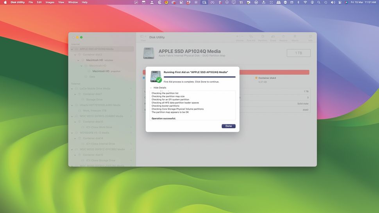Click the Time Machine menu bar icon
This screenshot has height=213, width=379.
[x=325, y=2]
